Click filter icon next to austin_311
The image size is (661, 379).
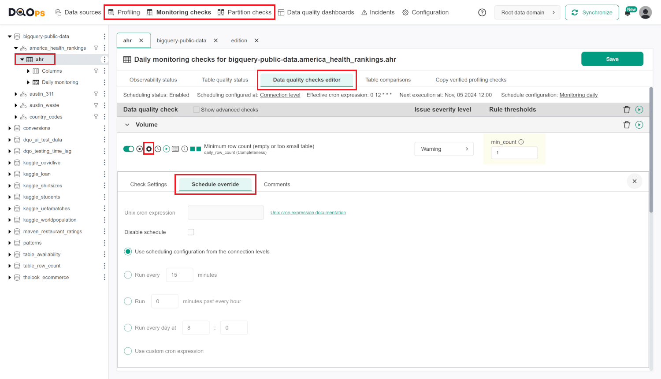click(x=96, y=94)
